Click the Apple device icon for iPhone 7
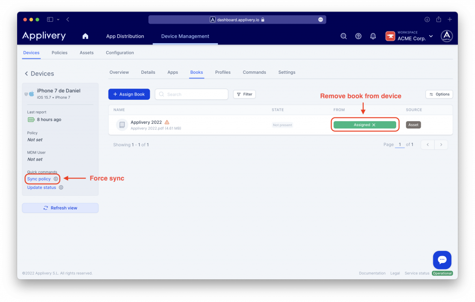Screen dimensions: 475x302 pyautogui.click(x=32, y=94)
